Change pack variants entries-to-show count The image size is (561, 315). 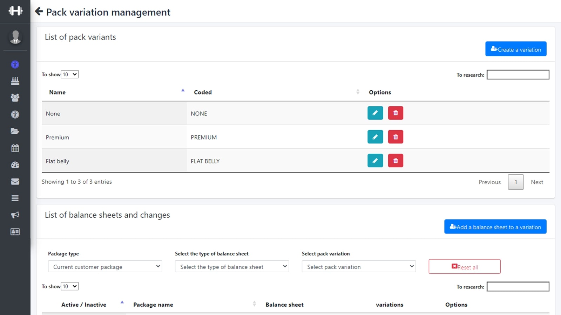pos(70,74)
